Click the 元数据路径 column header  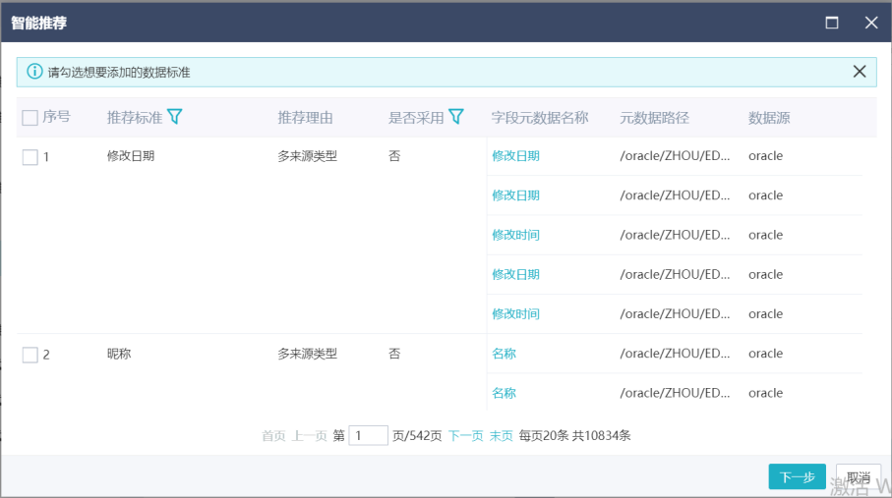pos(654,118)
